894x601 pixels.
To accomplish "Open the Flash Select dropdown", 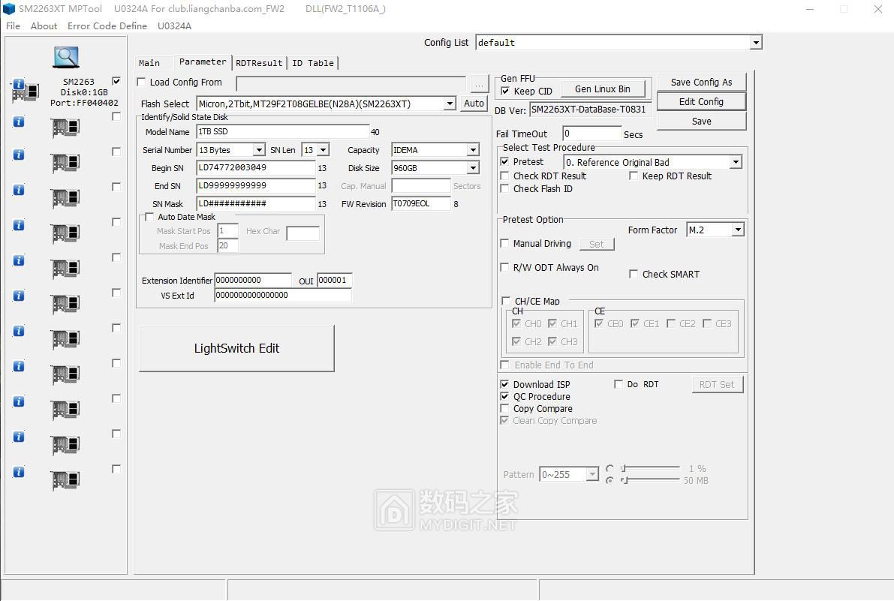I will point(450,104).
